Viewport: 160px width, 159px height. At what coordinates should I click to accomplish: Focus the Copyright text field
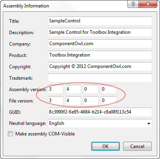tap(100, 66)
